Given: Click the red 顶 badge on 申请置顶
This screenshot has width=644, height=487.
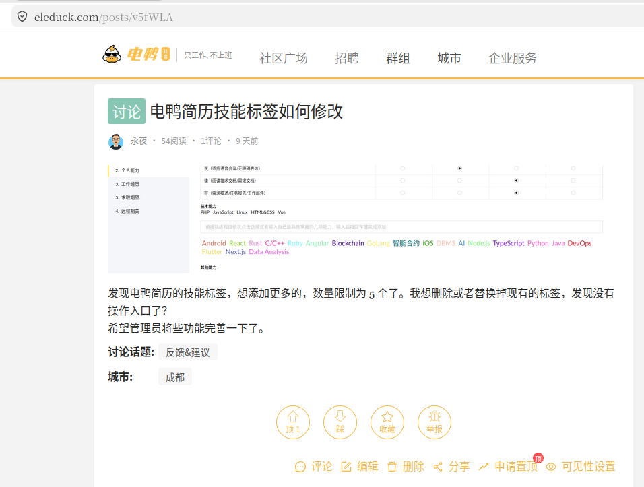Looking at the screenshot, I should tap(538, 458).
